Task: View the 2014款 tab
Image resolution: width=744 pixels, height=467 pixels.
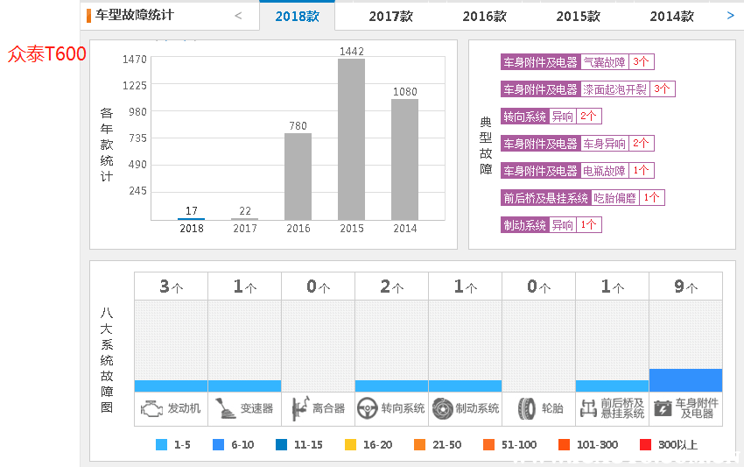Action: click(x=672, y=16)
